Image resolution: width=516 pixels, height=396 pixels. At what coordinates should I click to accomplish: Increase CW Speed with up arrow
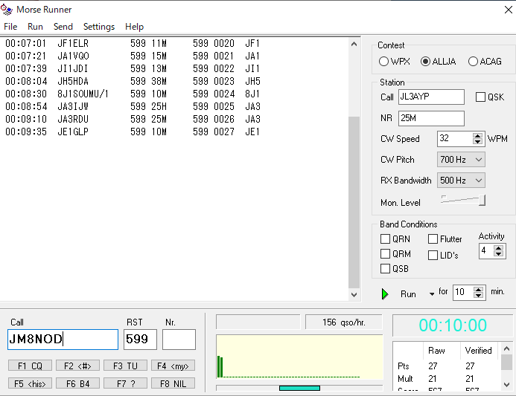[479, 135]
